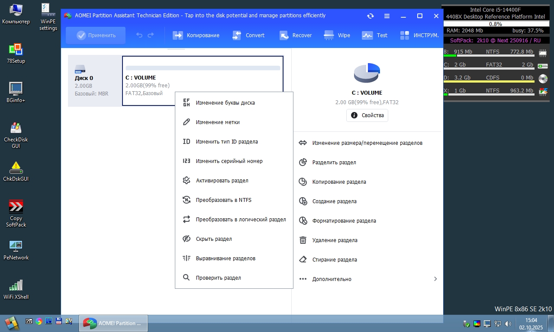The image size is (554, 332).
Task: Open the ИНСТРУМ. tools menu
Action: point(419,35)
